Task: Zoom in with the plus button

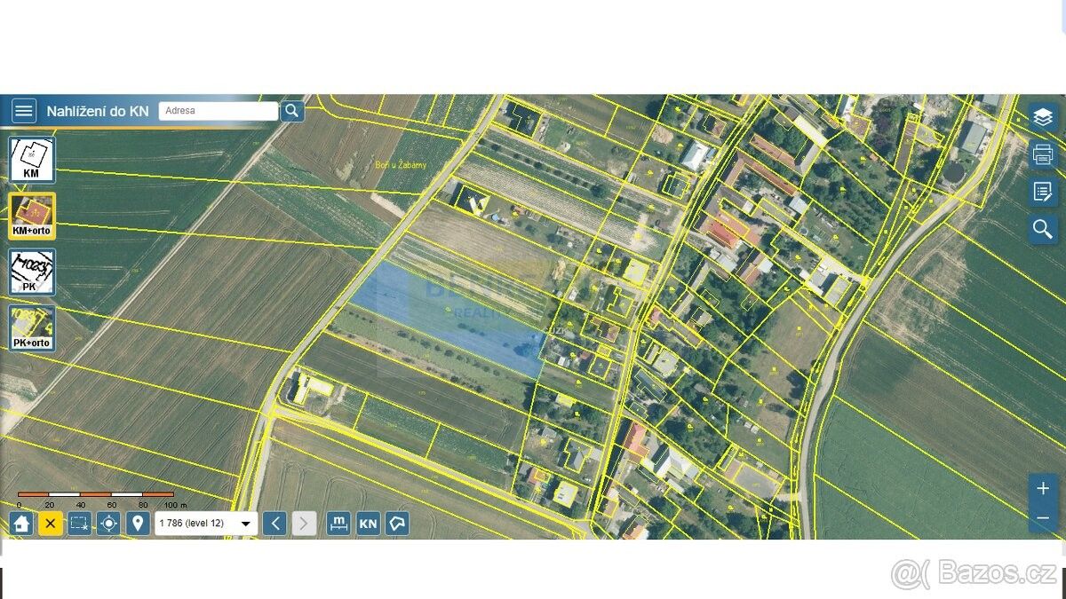Action: point(1043,489)
